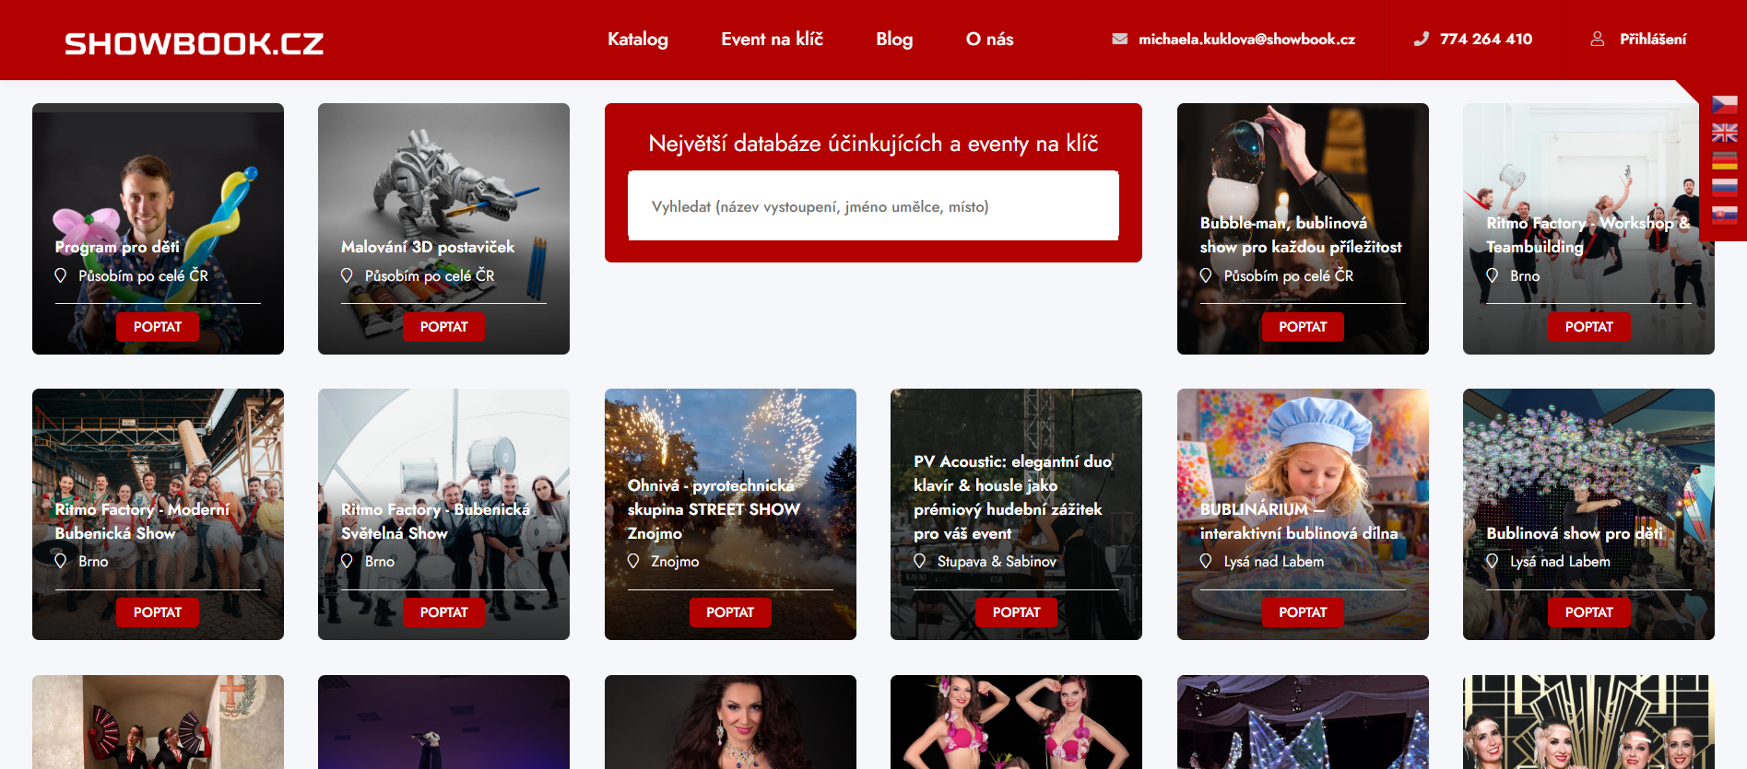This screenshot has width=1747, height=769.
Task: Click 'Působím po celé ČR' on Bubble-man card
Action: coord(1288,275)
